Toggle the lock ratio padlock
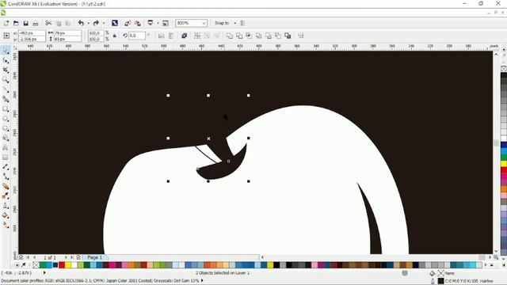Viewport: 507px width, 285px height. pyautogui.click(x=114, y=36)
